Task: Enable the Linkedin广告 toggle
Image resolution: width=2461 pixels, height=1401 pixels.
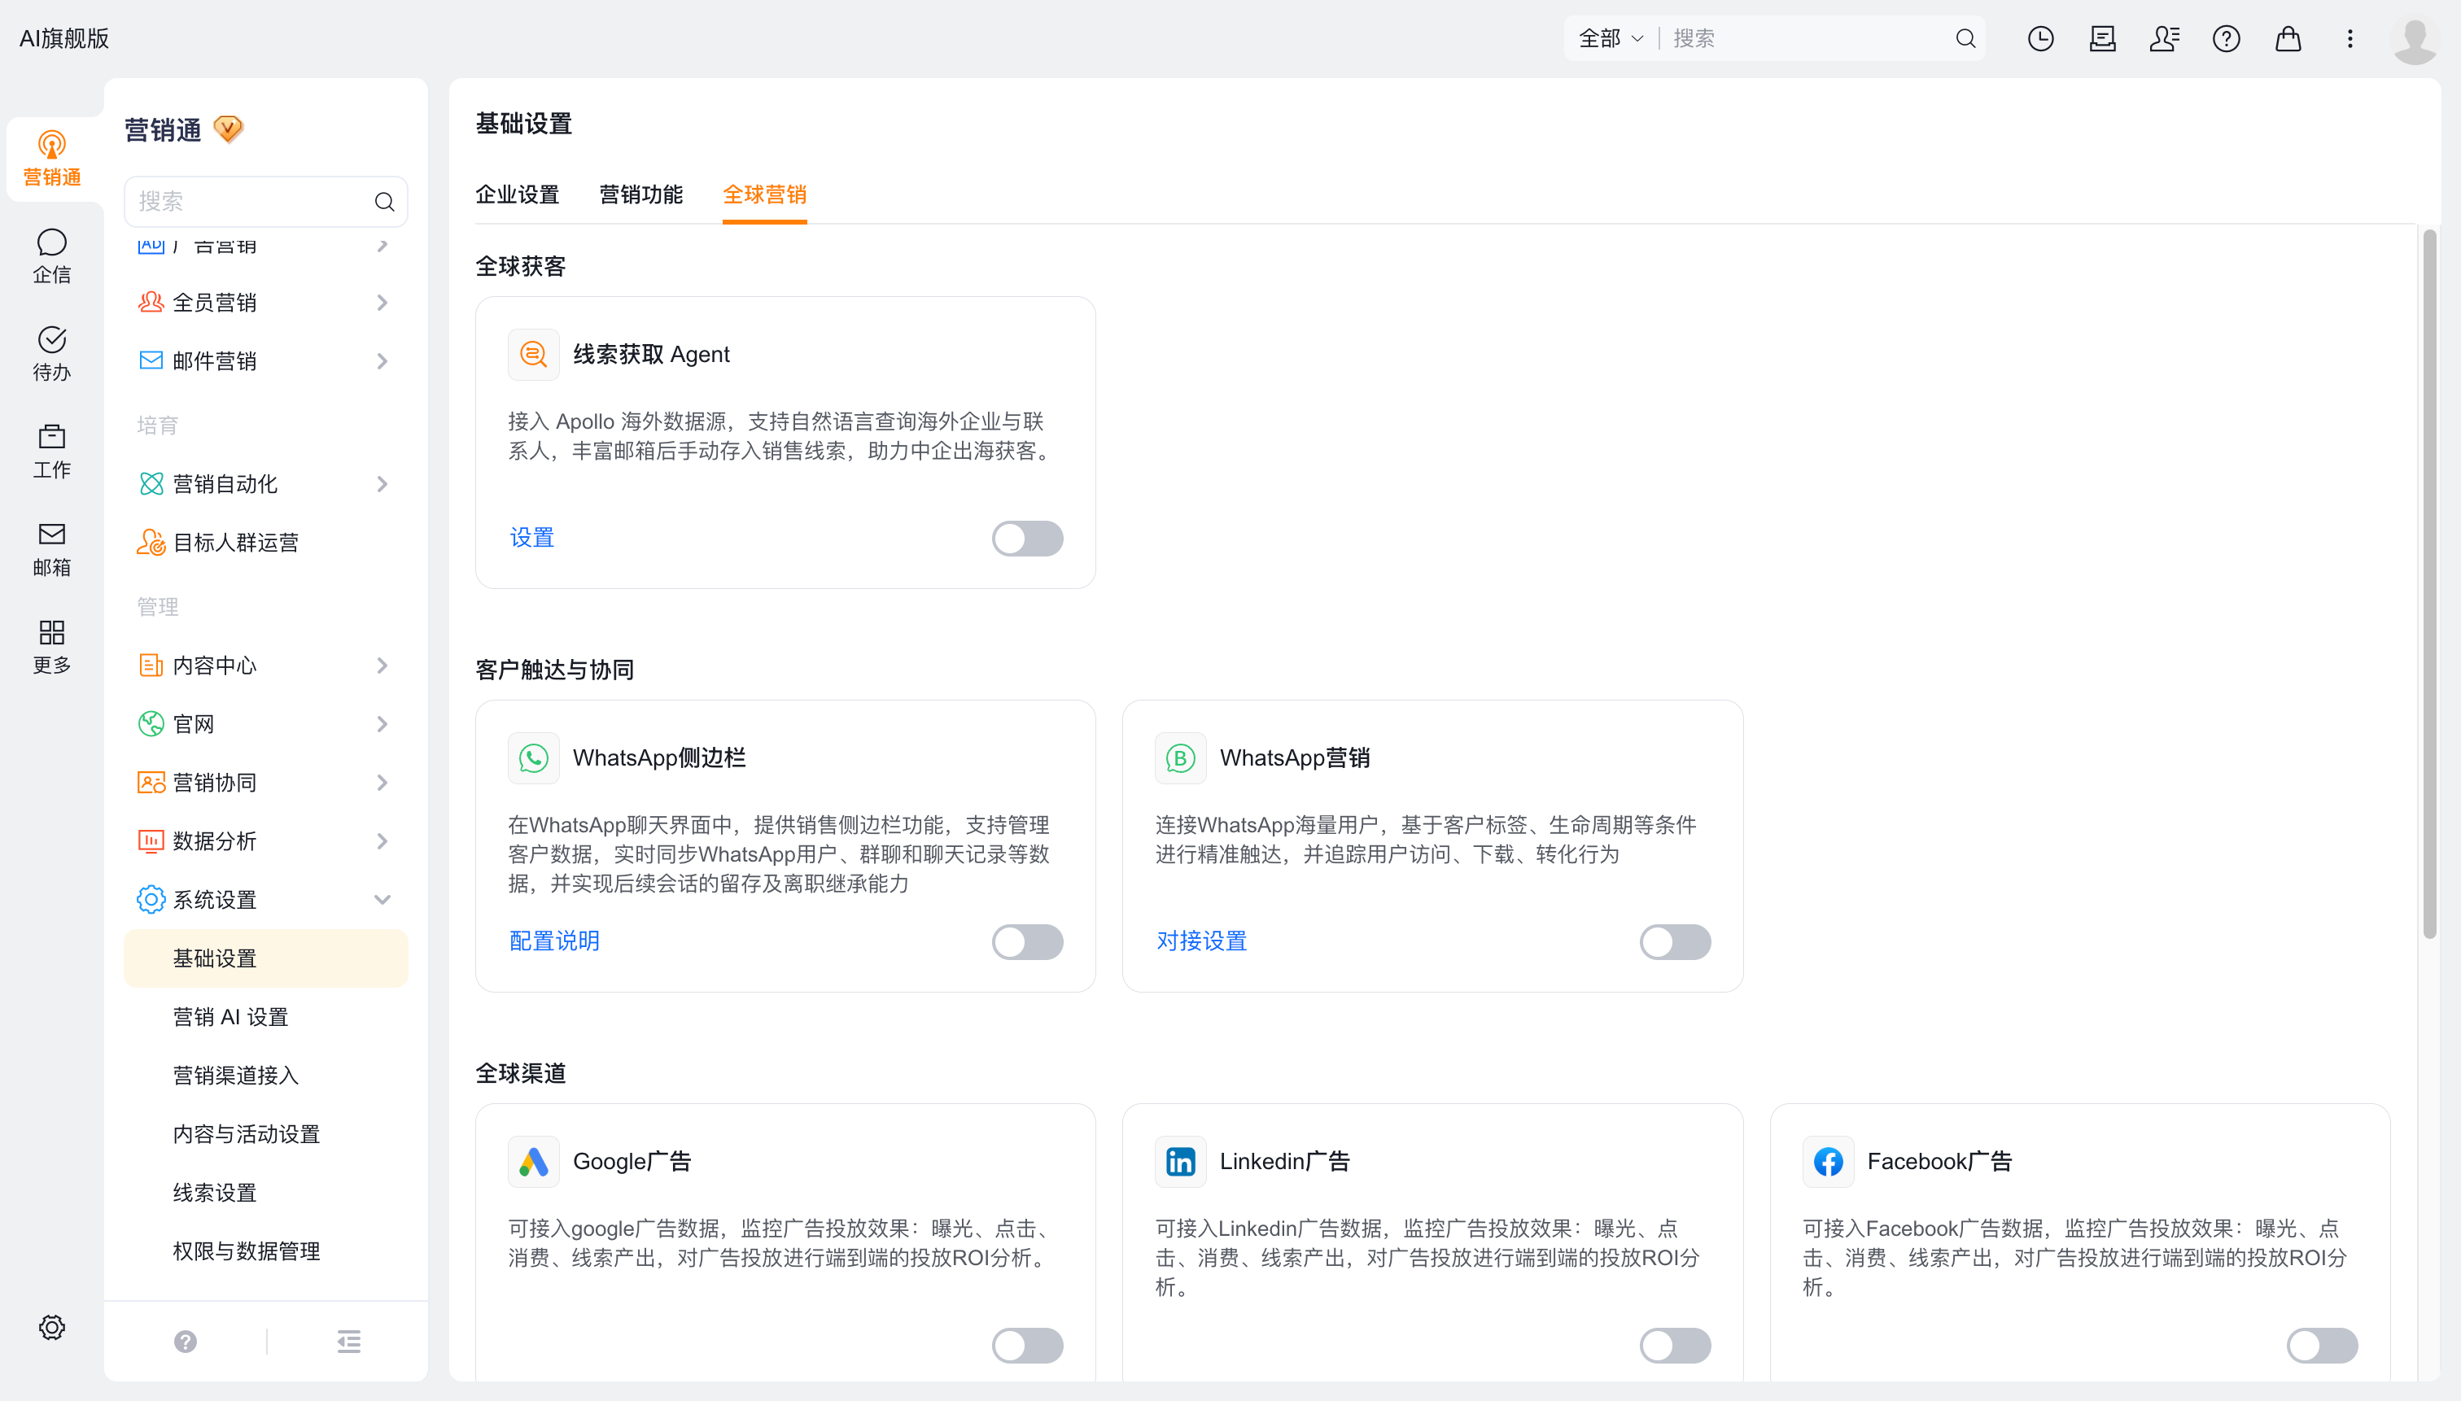Action: pos(1676,1345)
